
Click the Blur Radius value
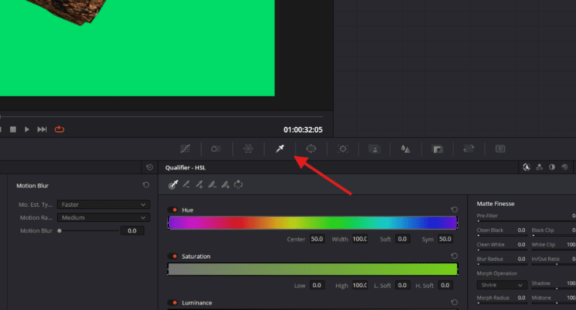click(521, 259)
